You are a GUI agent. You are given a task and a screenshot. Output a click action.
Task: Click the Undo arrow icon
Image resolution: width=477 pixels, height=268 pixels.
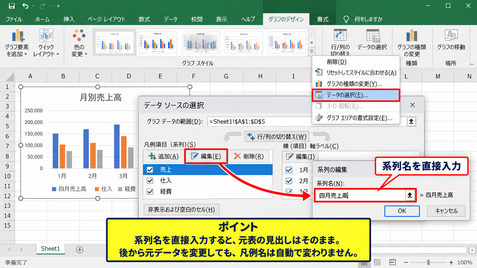25,6
